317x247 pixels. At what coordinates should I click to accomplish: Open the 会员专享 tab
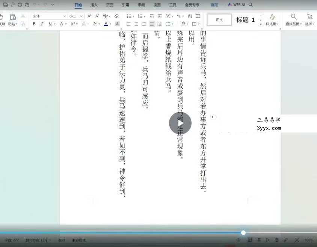coord(192,5)
